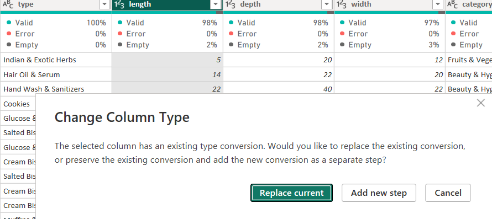Select width value 12 cell
The height and width of the screenshot is (219, 492).
point(390,60)
